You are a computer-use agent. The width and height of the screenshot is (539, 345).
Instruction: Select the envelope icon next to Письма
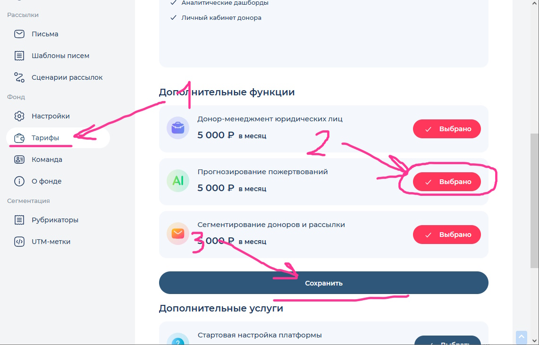coord(19,34)
